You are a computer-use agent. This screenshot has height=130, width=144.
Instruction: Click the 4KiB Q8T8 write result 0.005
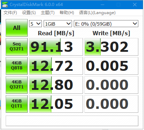coord(111,66)
